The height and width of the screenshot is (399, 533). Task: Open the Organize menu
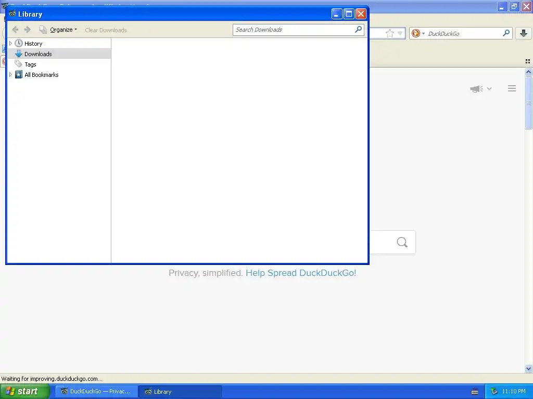pyautogui.click(x=58, y=30)
